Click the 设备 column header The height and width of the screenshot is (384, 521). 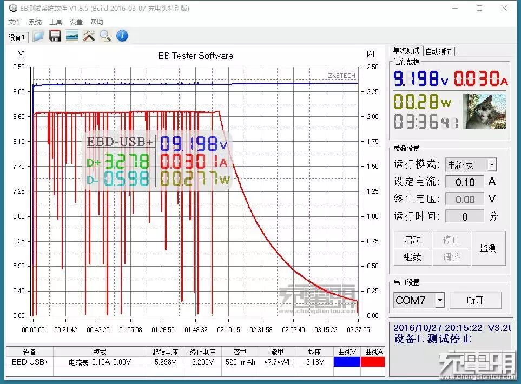tap(30, 352)
